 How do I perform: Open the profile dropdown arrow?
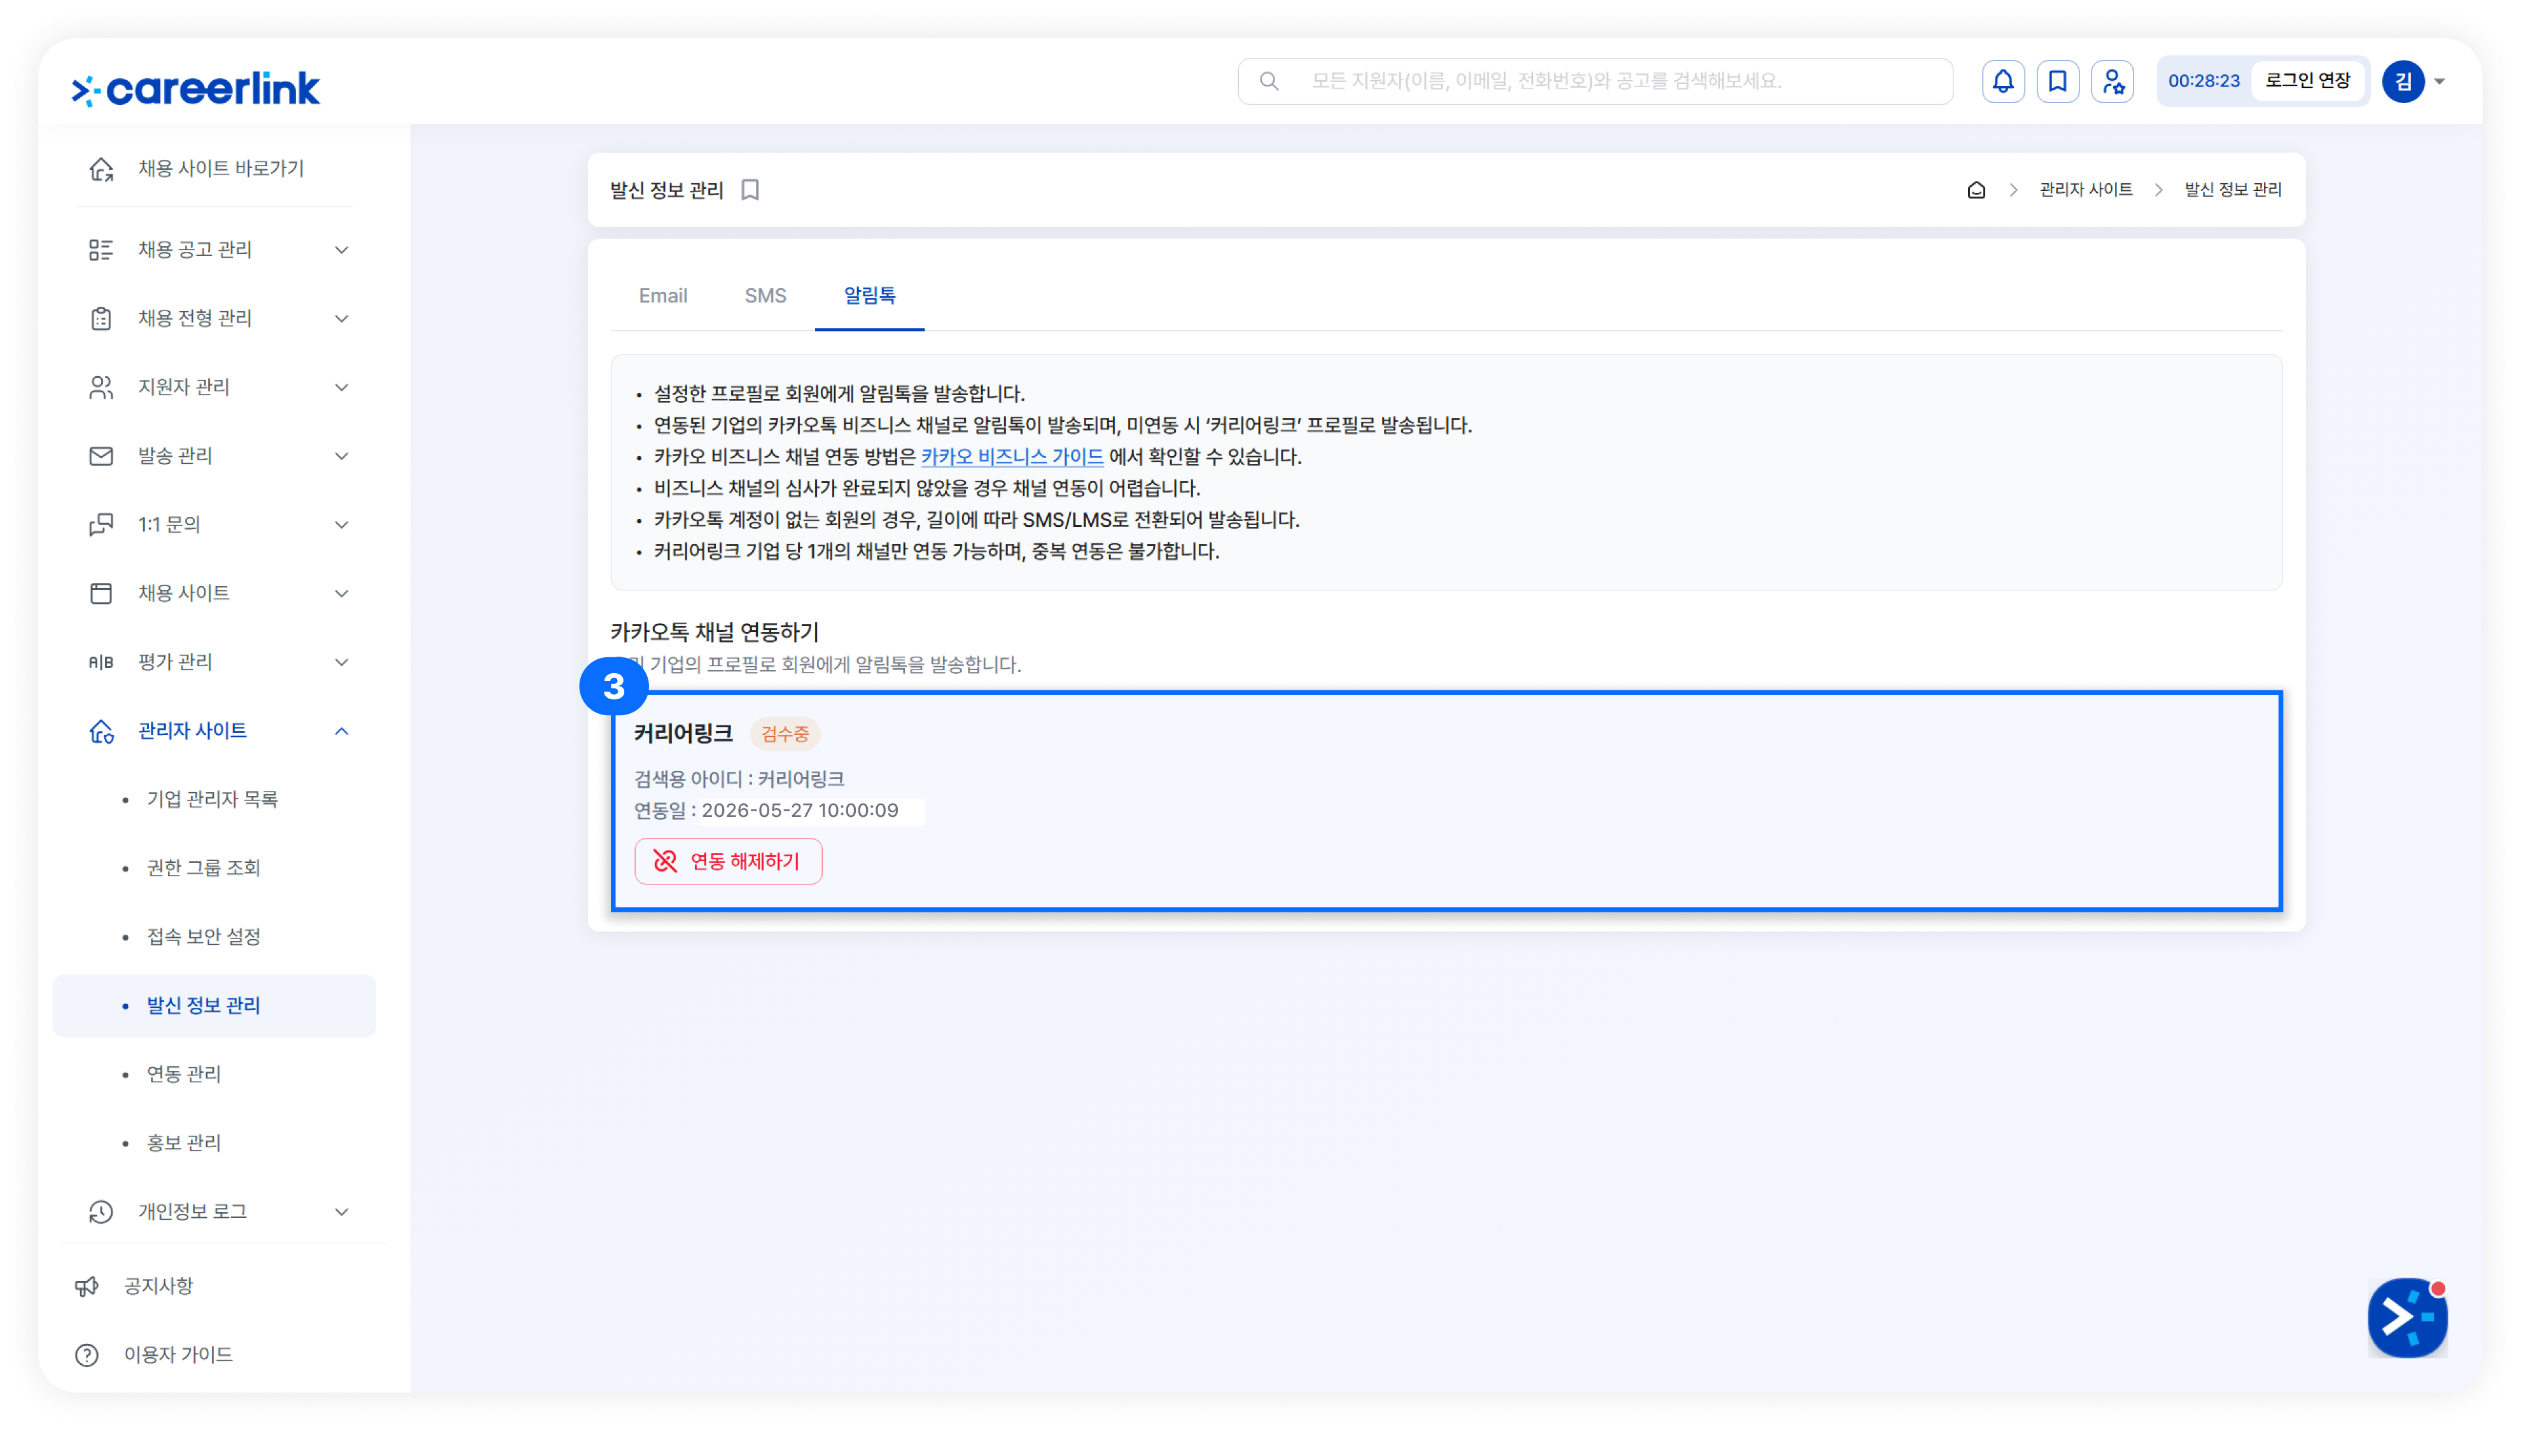coord(2440,81)
